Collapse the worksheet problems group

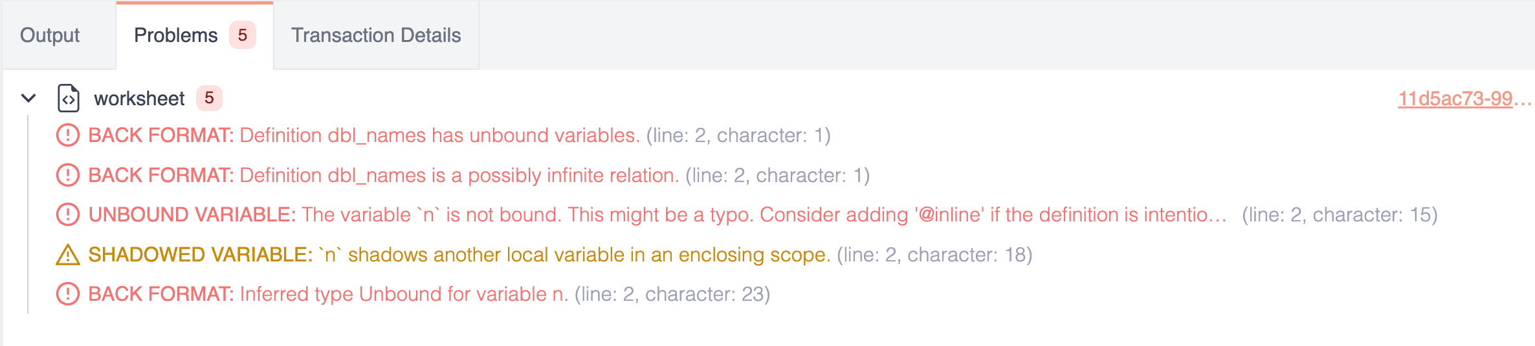click(x=28, y=99)
